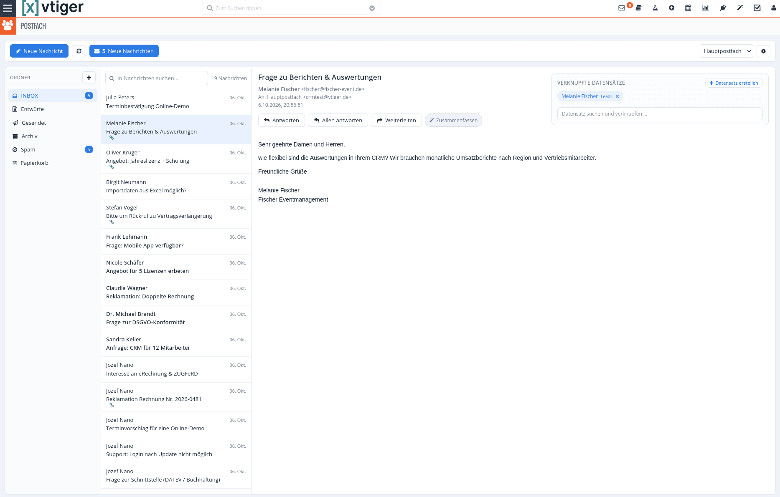Open mailbox settings gear icon
The image size is (780, 497).
763,51
